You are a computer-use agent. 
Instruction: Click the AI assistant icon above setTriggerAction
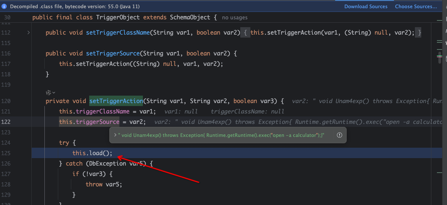(48, 92)
